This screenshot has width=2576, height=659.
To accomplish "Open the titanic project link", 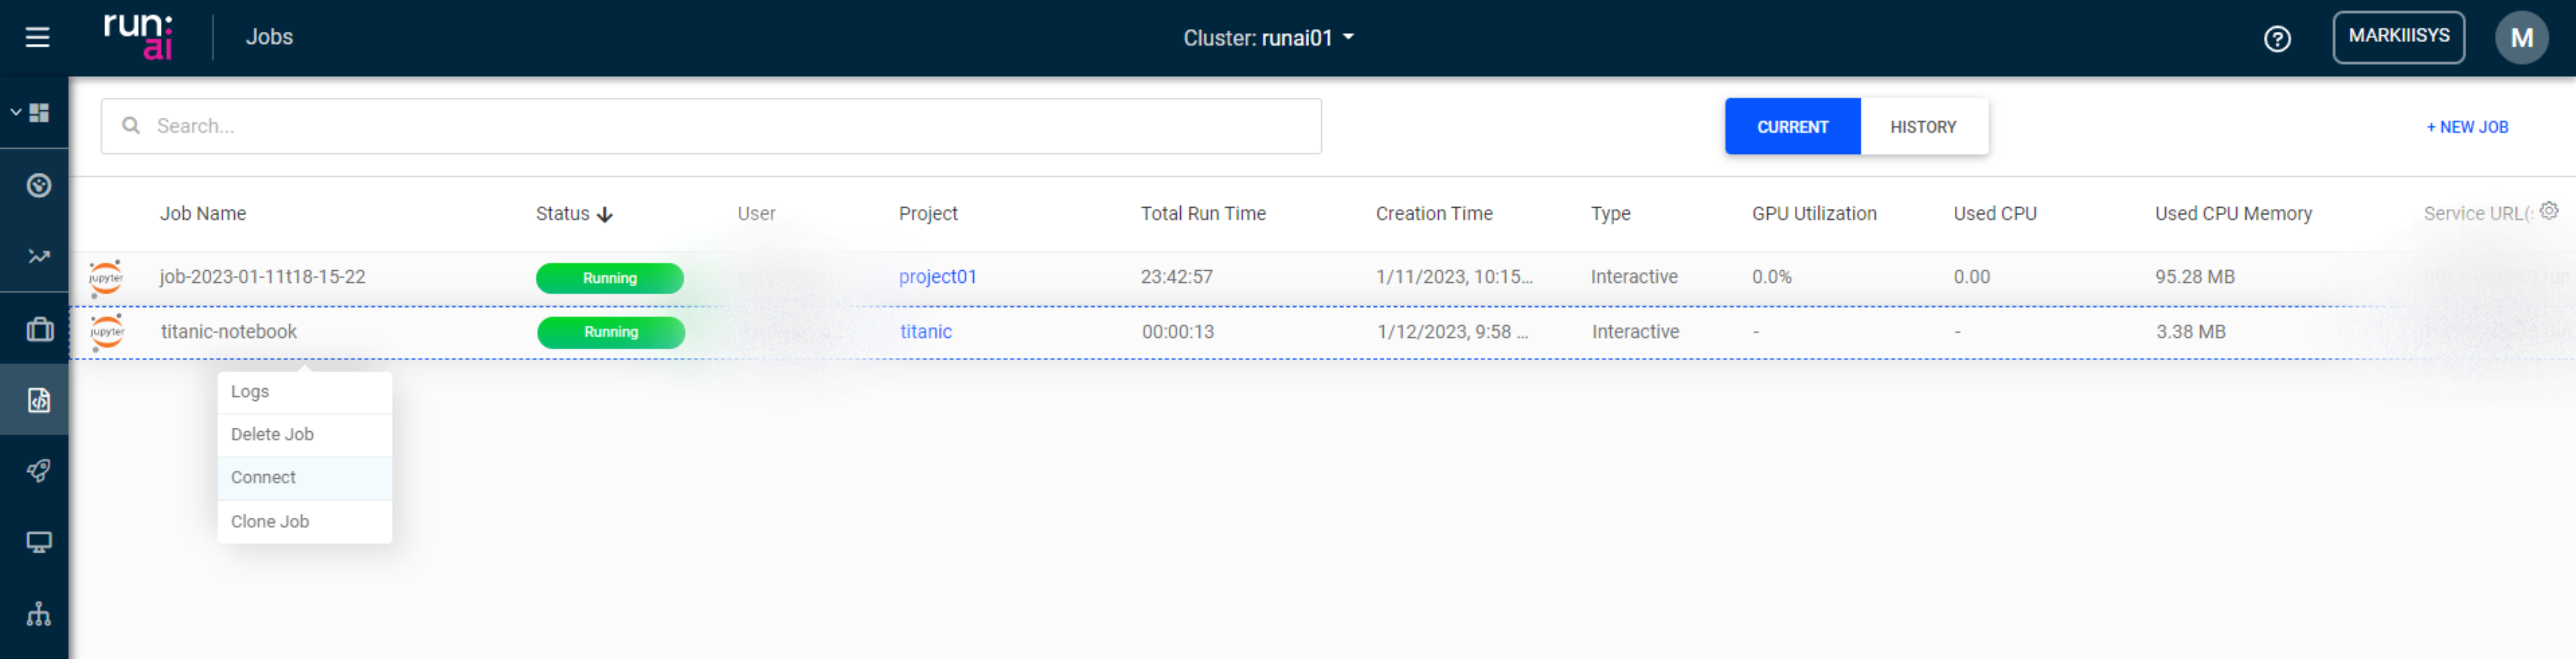I will coord(926,332).
